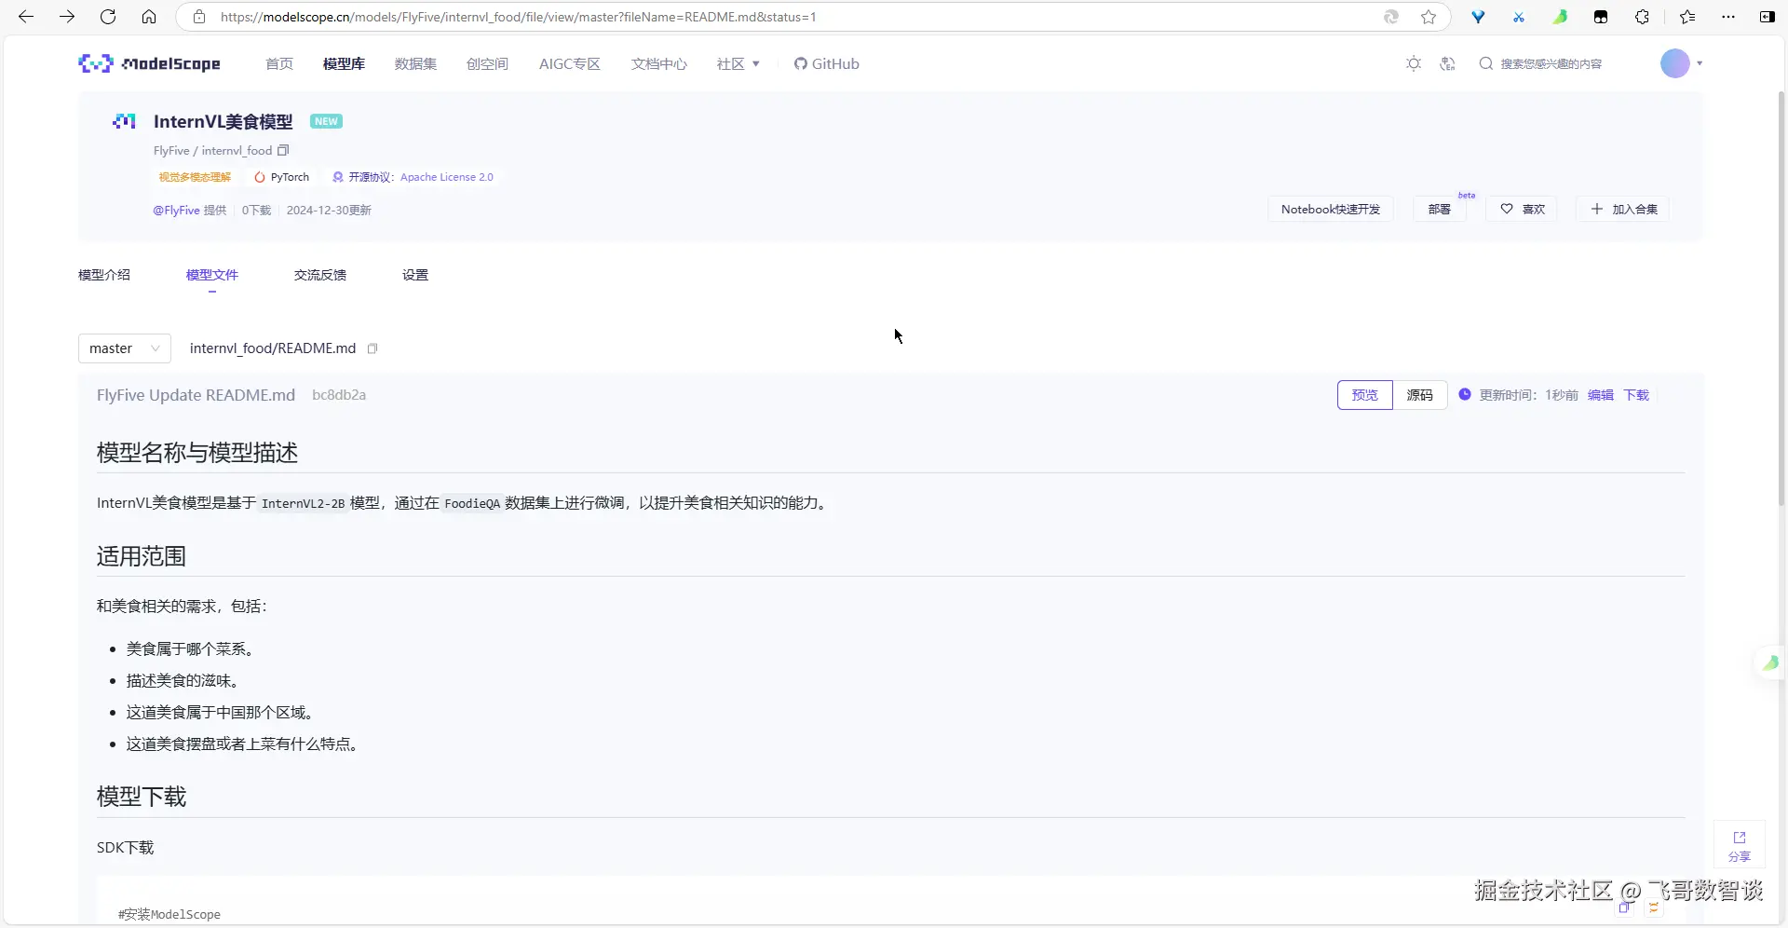Open browser settings and more menu

pos(1728,17)
